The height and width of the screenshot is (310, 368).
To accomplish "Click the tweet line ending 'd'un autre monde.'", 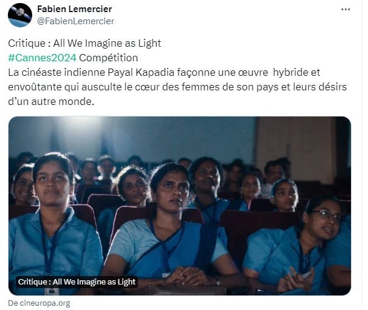I will tap(51, 101).
